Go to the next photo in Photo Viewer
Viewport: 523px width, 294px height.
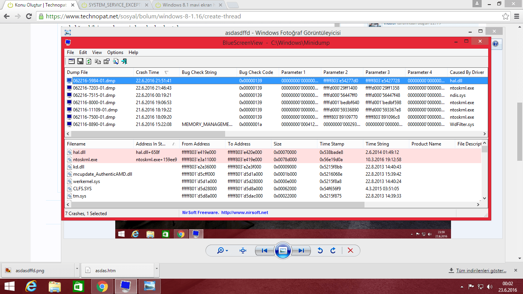[301, 250]
